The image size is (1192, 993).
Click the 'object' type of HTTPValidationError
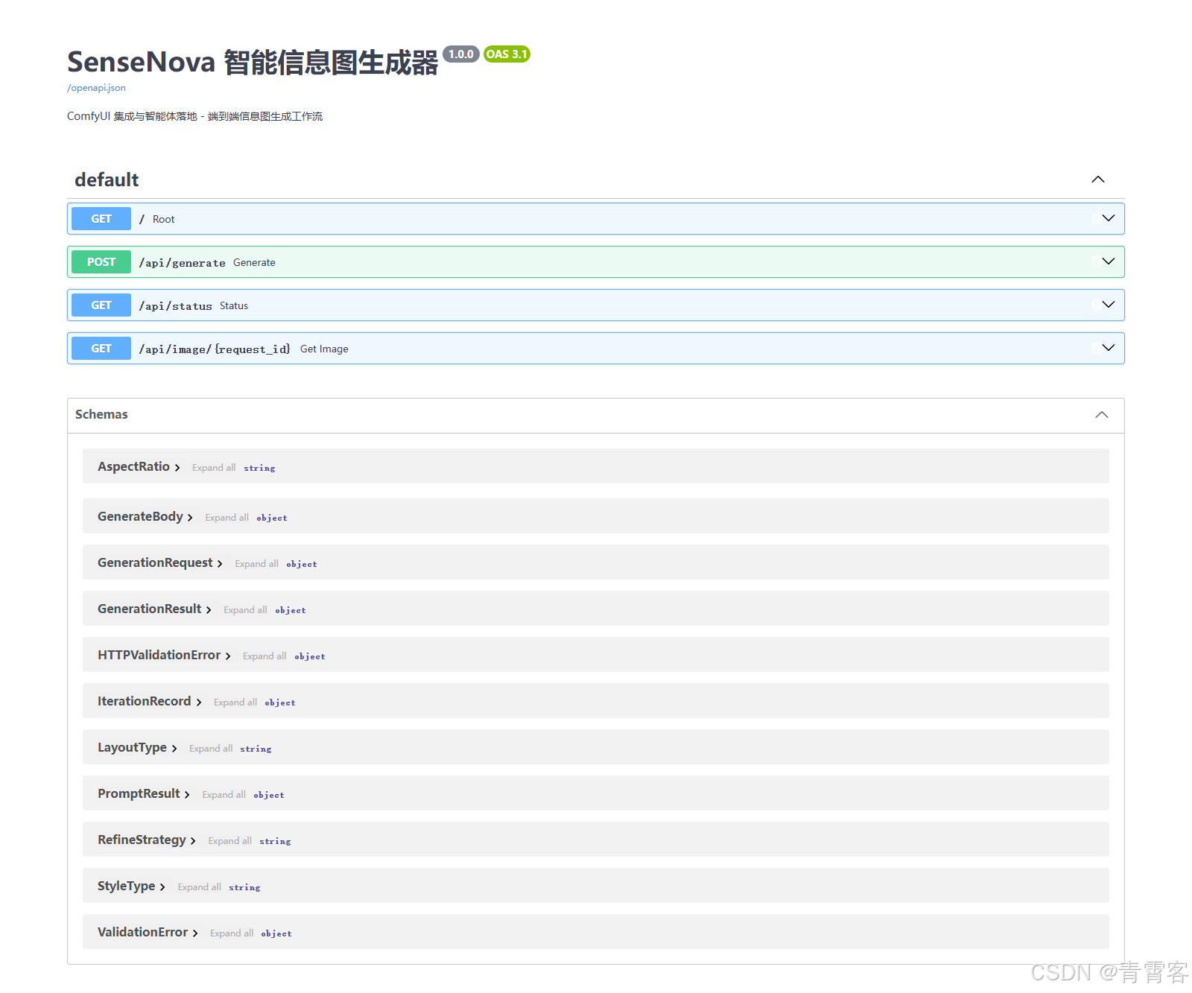pos(310,656)
